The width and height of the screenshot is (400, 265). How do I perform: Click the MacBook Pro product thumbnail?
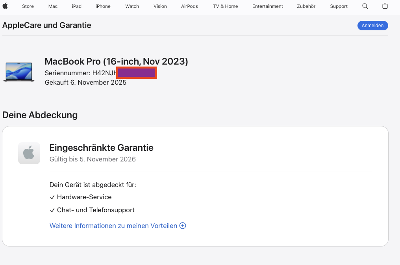pos(19,72)
